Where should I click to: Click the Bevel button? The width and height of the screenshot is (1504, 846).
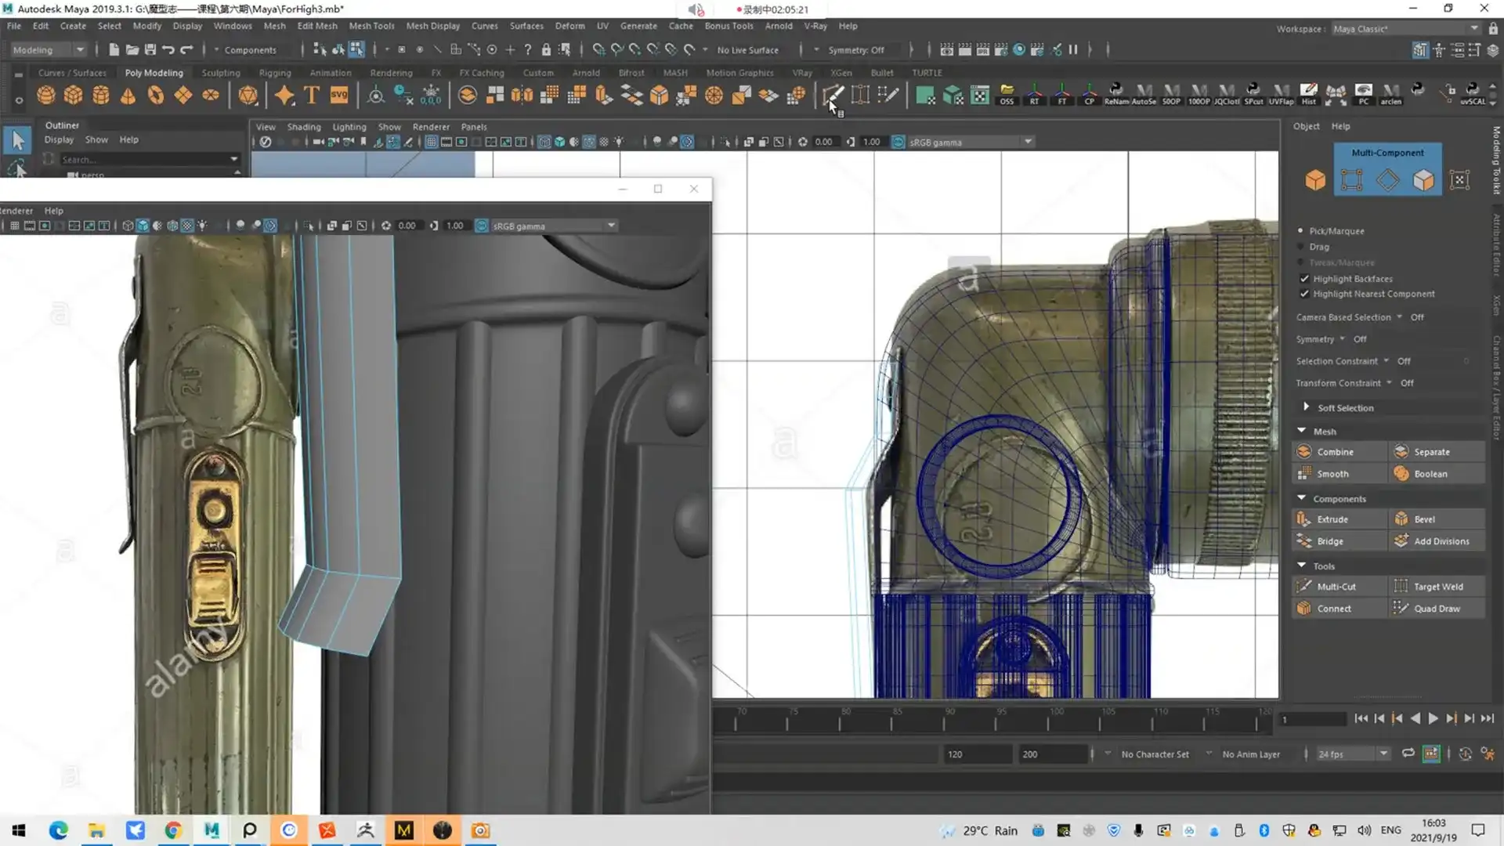click(1424, 519)
